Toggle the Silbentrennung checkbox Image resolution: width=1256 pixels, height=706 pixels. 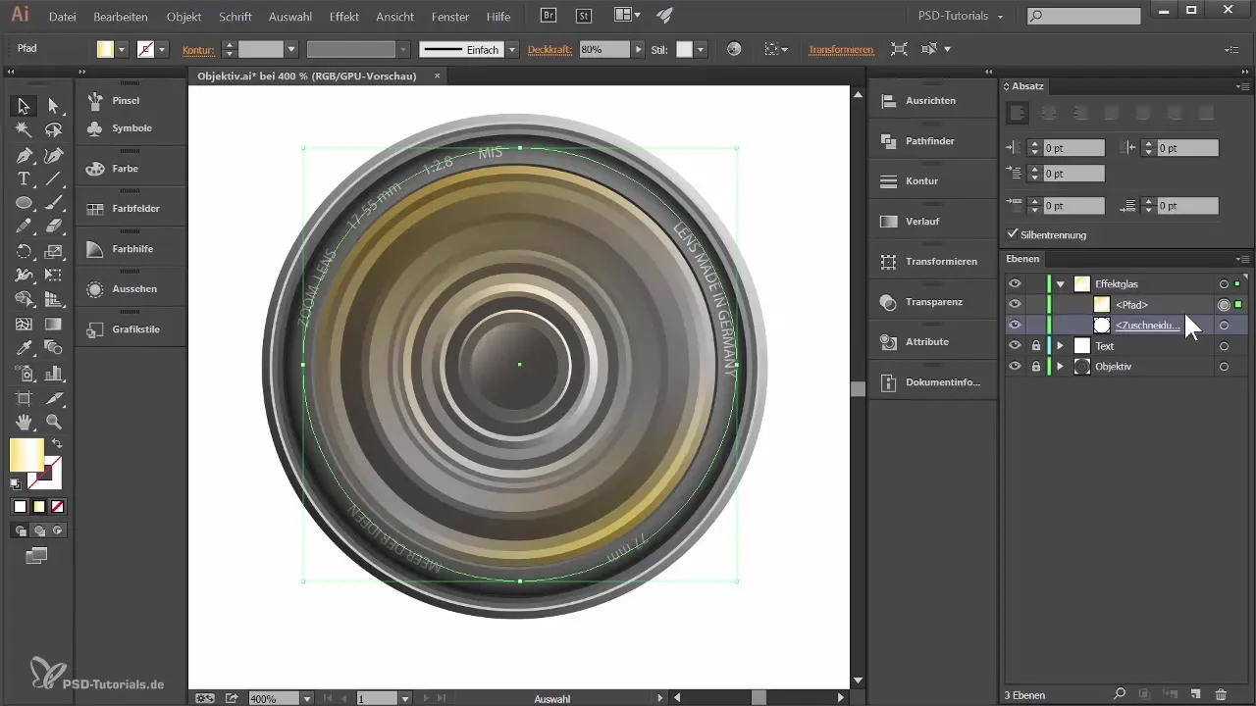click(1014, 234)
